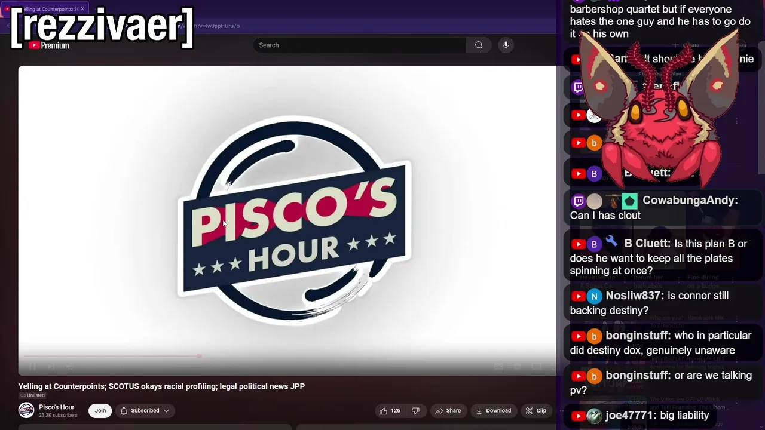Open the player settings gear

tap(518, 366)
